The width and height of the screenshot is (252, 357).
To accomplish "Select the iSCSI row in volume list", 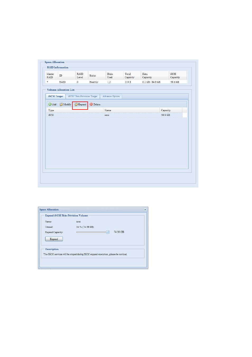I will [x=115, y=115].
